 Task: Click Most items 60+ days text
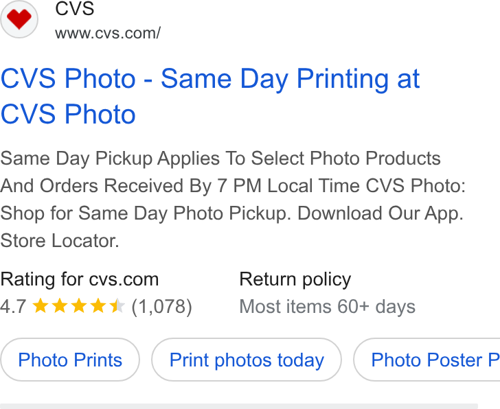[327, 307]
